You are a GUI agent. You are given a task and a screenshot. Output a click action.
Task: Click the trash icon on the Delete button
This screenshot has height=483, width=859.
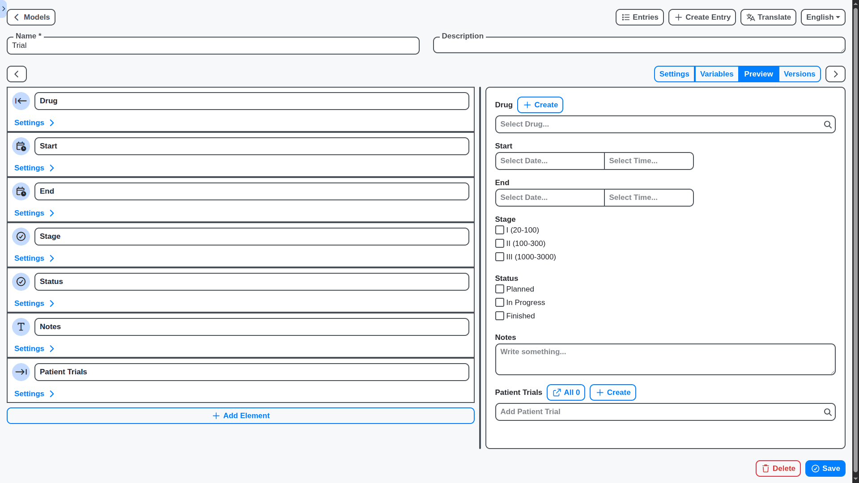click(x=766, y=468)
